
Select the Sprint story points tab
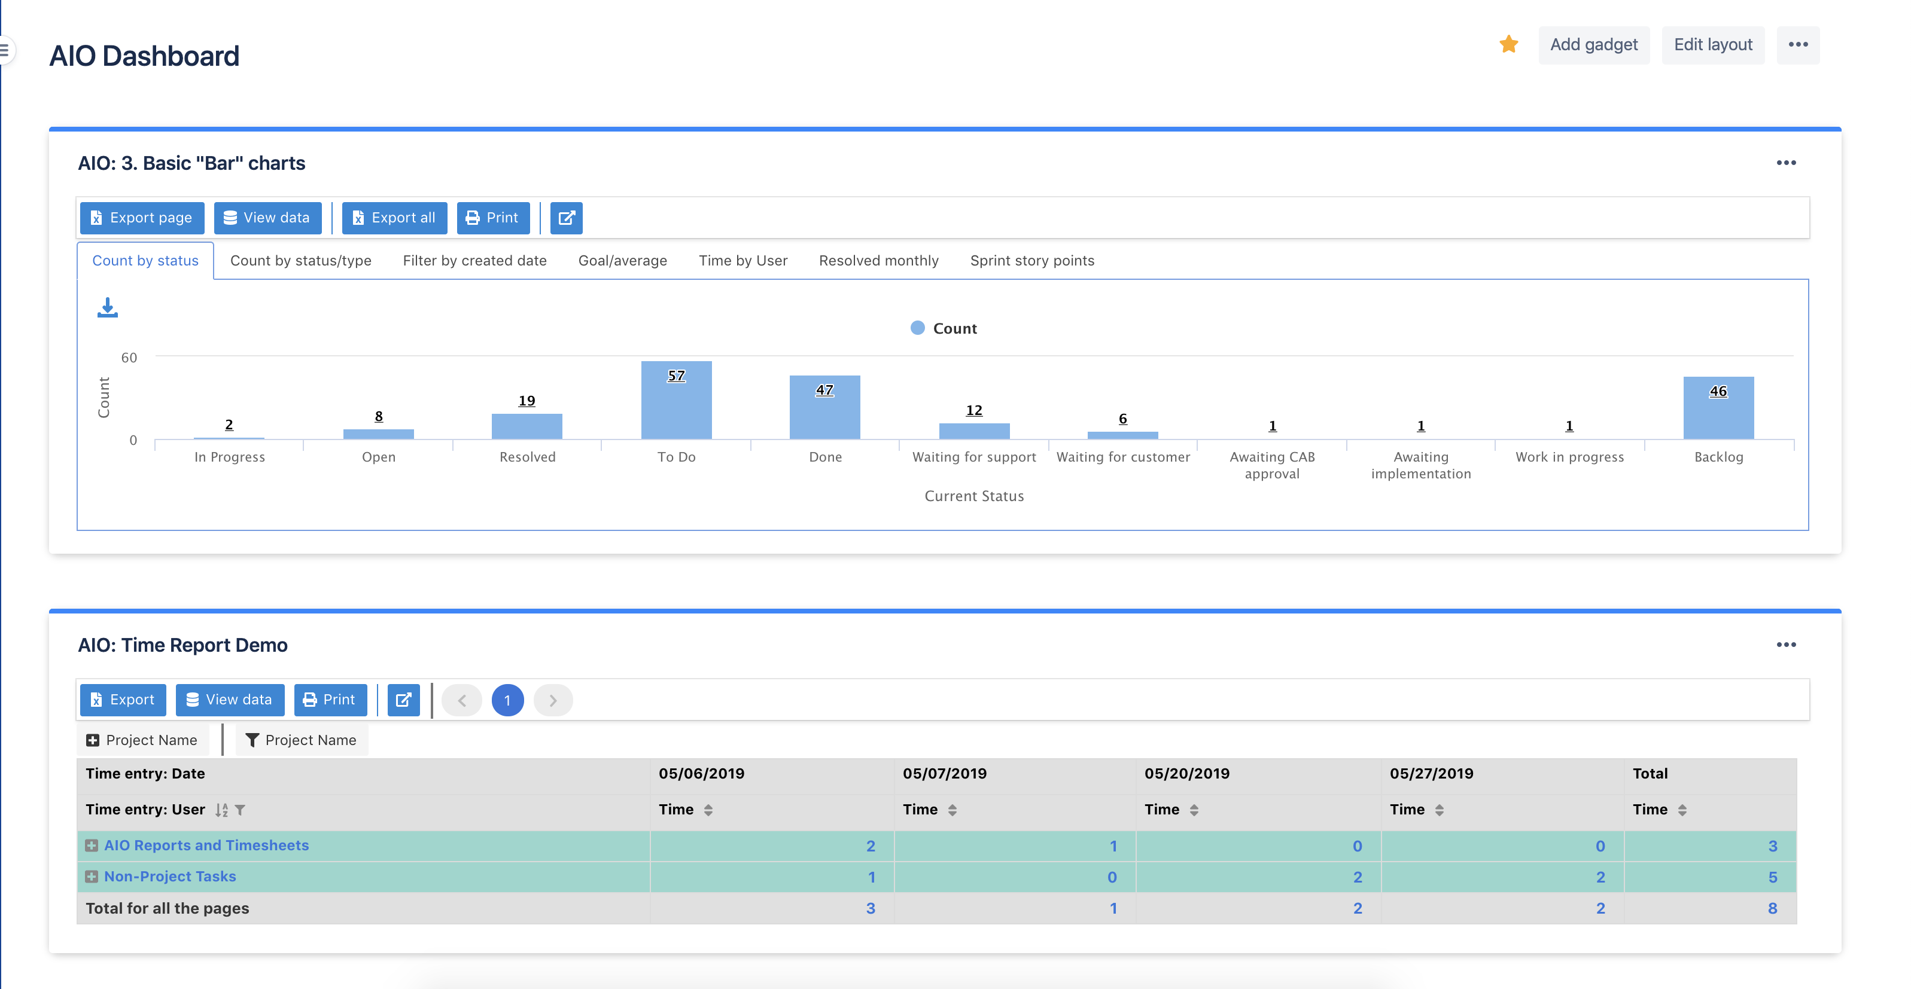click(x=1032, y=260)
